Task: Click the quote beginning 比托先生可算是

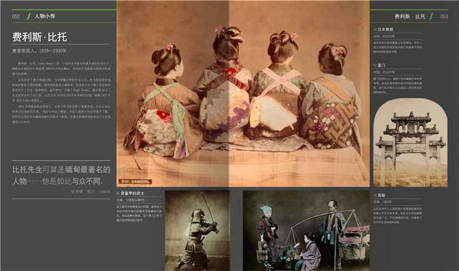Action: (x=60, y=175)
